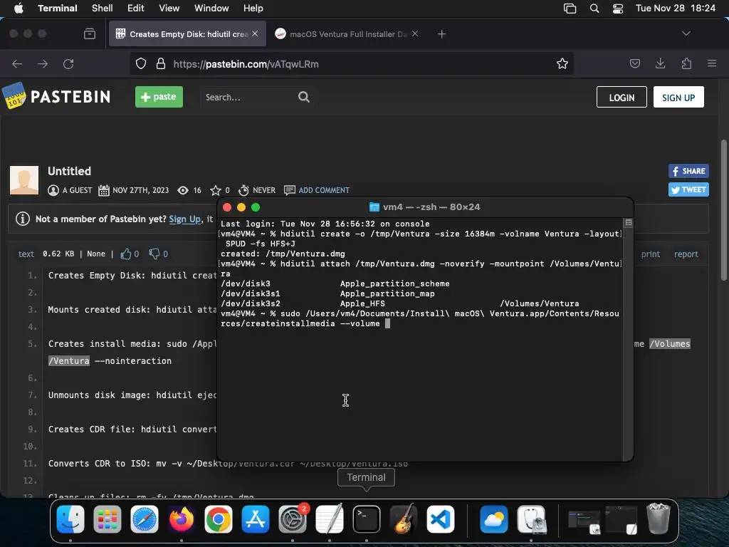Click the SIGN UP button

point(678,97)
